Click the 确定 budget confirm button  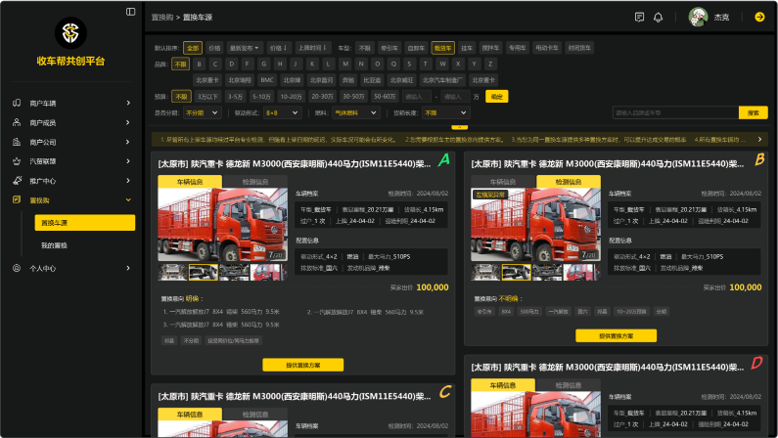(x=497, y=97)
